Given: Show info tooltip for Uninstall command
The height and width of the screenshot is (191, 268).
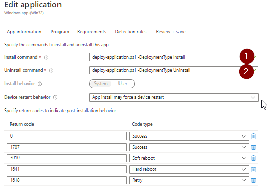Looking at the screenshot, I should pyautogui.click(x=51, y=70).
